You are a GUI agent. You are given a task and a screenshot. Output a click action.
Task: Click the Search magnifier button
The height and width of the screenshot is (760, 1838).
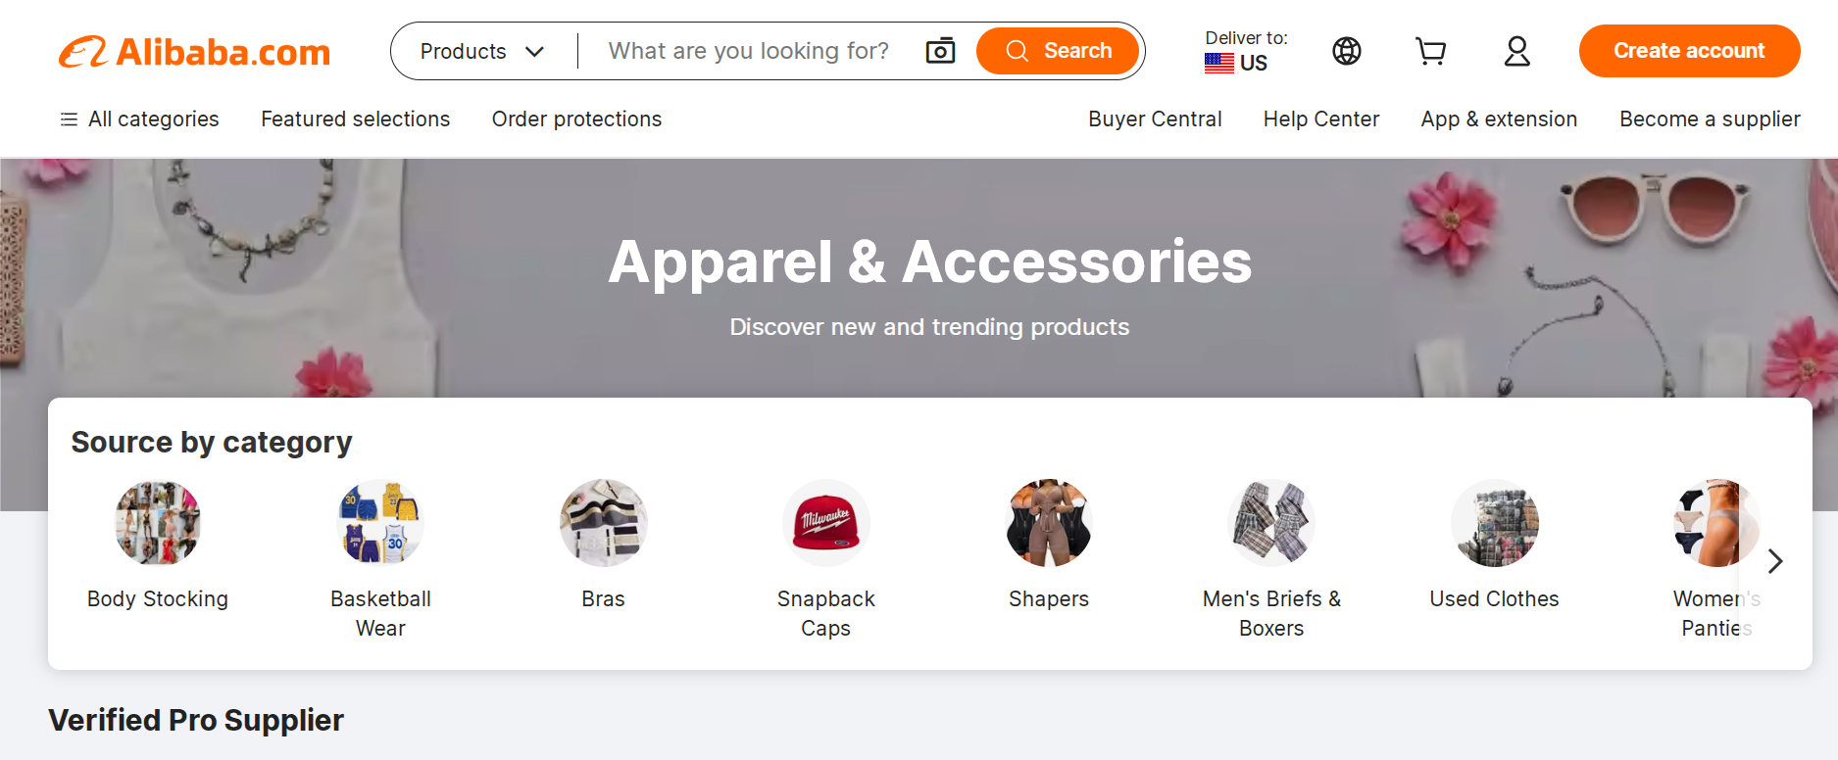tap(1058, 50)
